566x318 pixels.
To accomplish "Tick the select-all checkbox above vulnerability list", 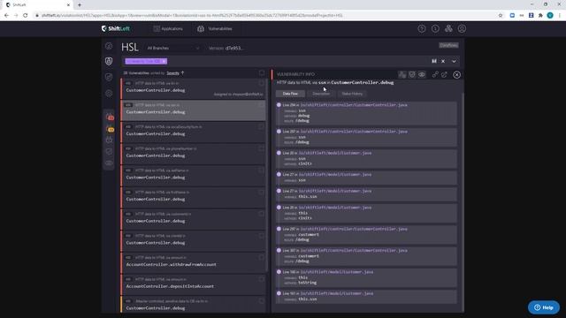I will [262, 73].
